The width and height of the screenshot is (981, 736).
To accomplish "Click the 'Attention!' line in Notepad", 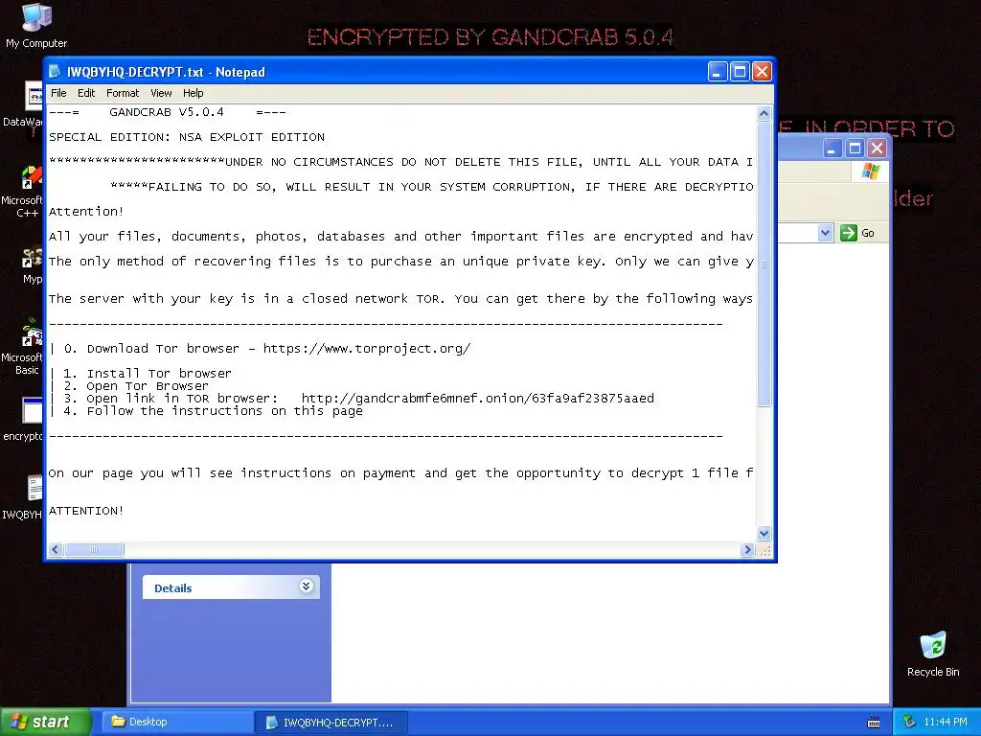I will (86, 212).
